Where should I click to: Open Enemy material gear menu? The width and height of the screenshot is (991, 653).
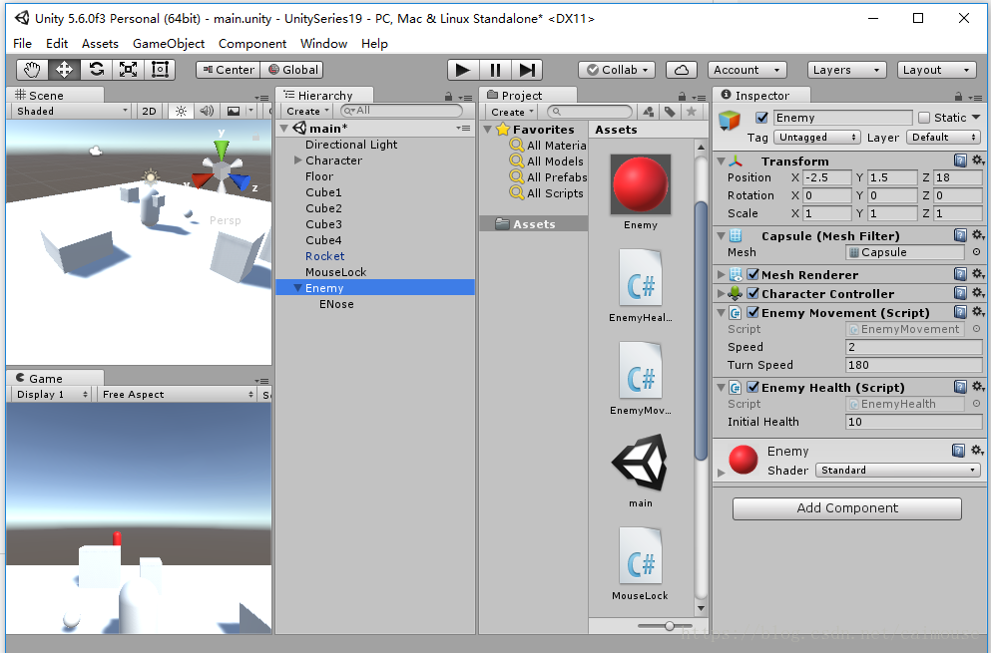tap(977, 451)
